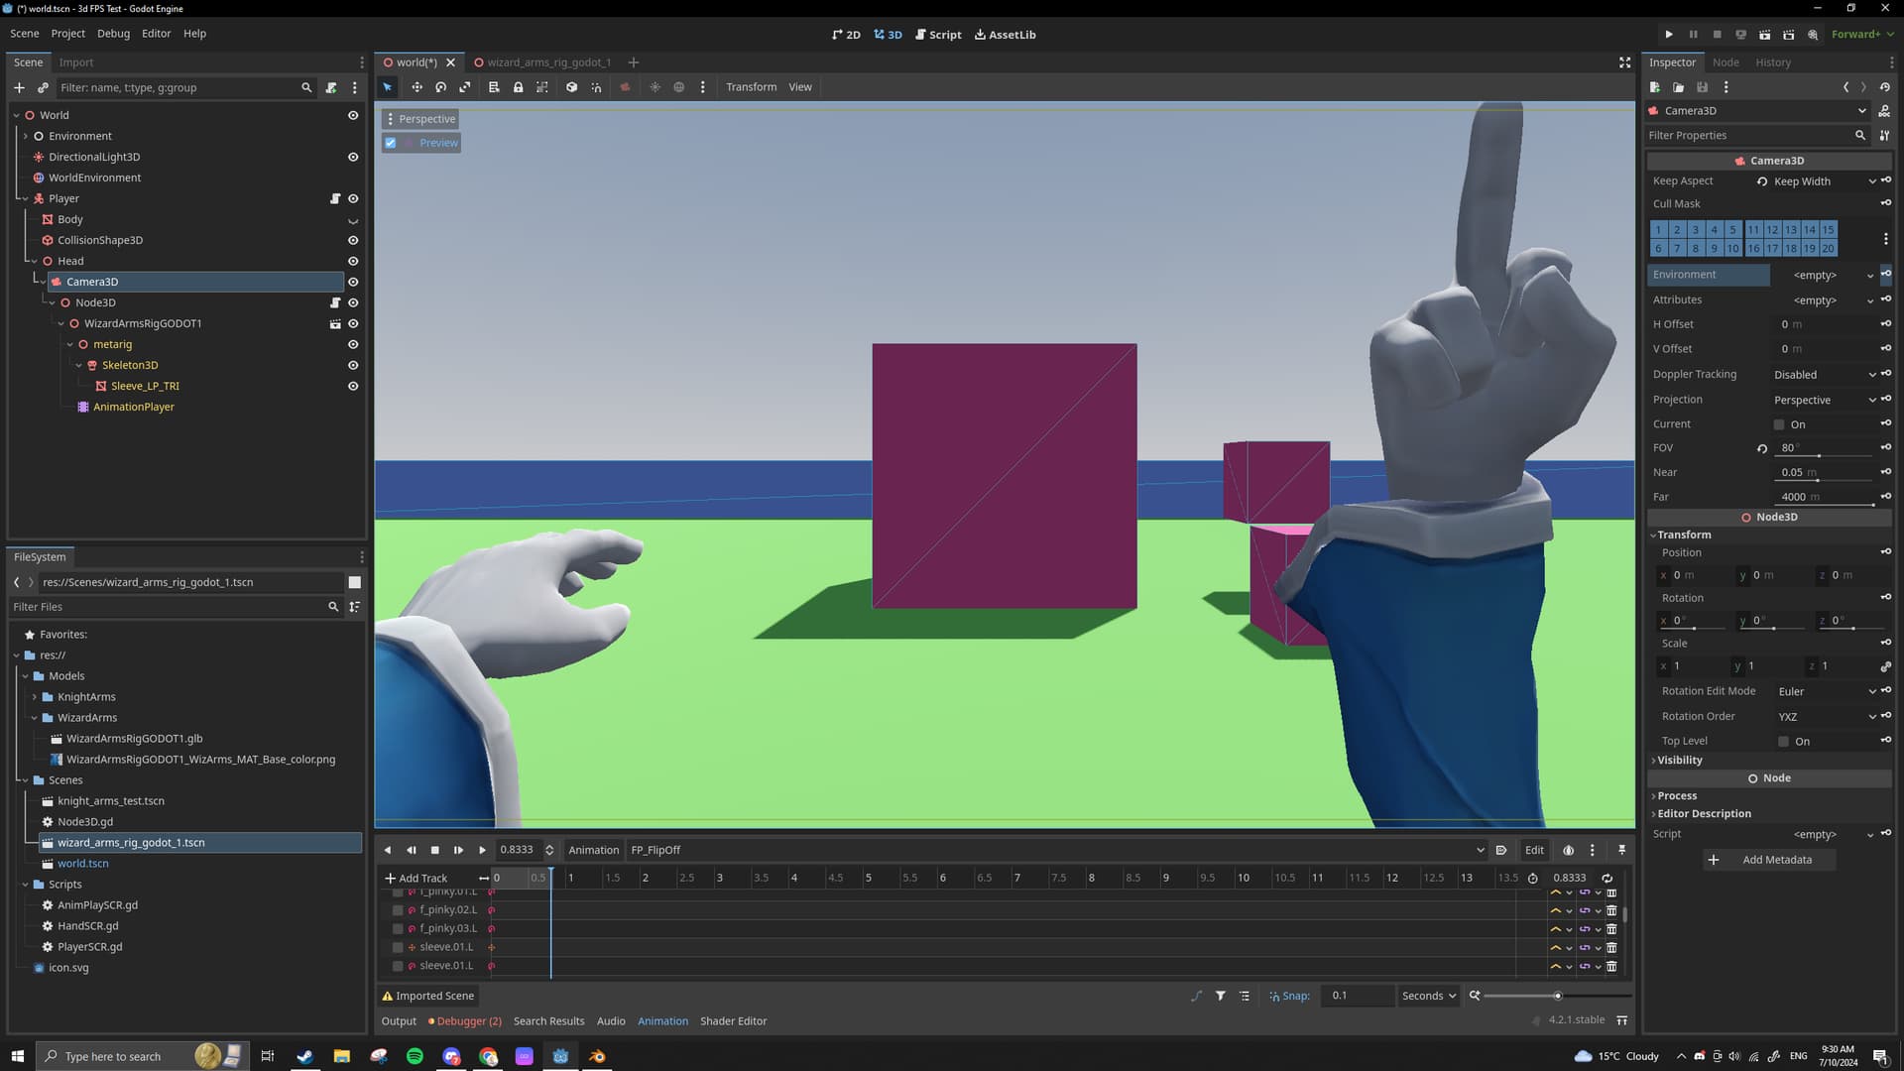Click the scene tree filter field
Image resolution: width=1904 pixels, height=1071 pixels.
point(184,87)
